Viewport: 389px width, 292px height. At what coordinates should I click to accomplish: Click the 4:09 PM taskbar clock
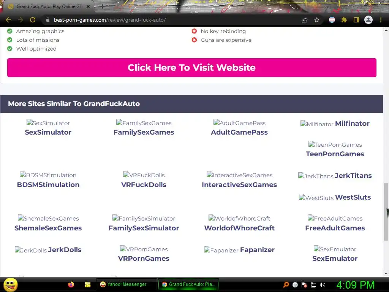pyautogui.click(x=356, y=285)
